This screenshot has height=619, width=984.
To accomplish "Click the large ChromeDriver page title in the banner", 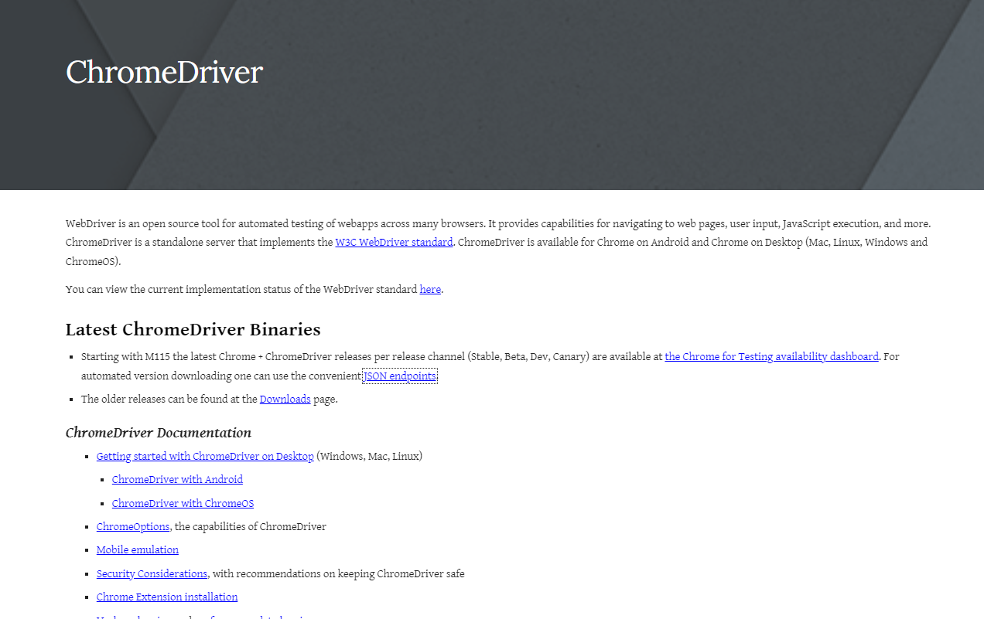I will click(164, 72).
